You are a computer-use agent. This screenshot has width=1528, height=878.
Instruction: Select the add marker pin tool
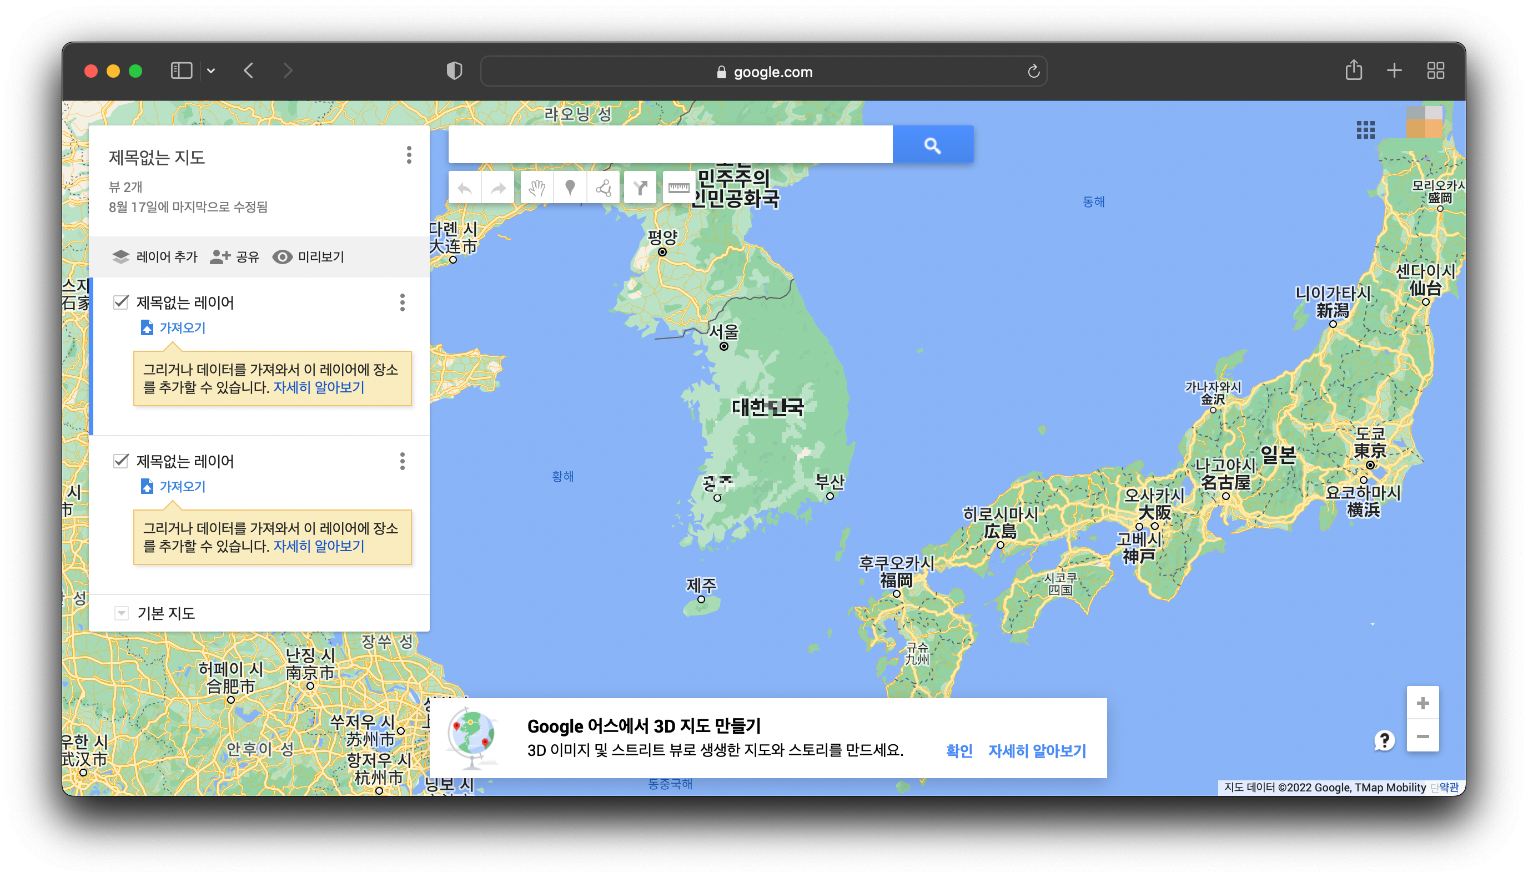pyautogui.click(x=570, y=189)
